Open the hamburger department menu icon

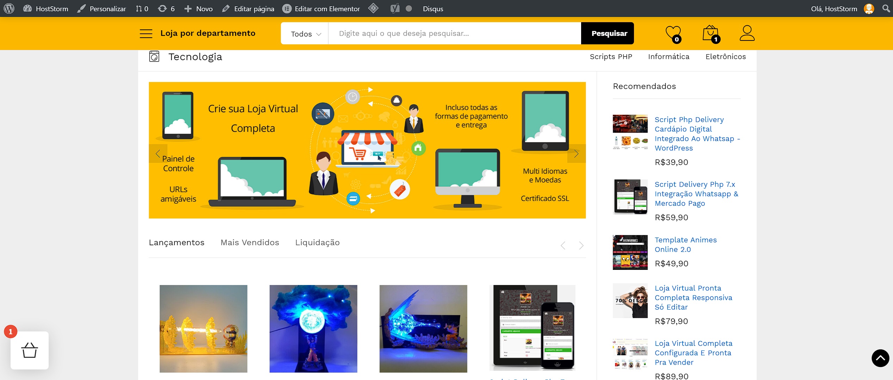point(146,33)
